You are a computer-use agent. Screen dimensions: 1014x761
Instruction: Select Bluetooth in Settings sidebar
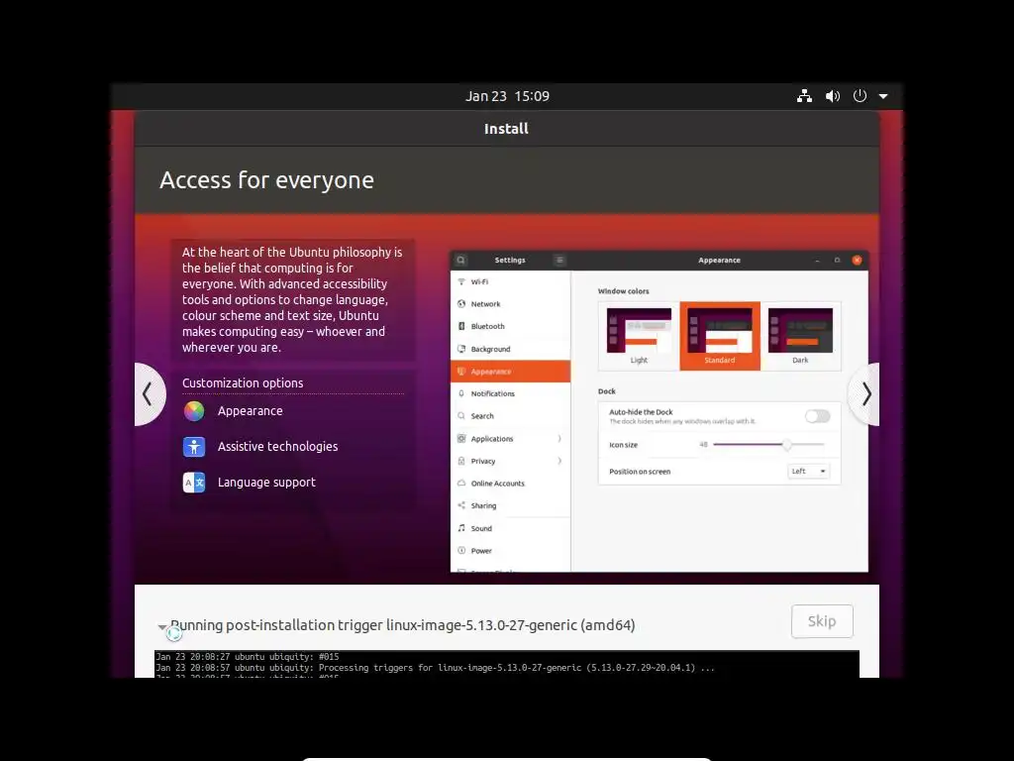510,327
